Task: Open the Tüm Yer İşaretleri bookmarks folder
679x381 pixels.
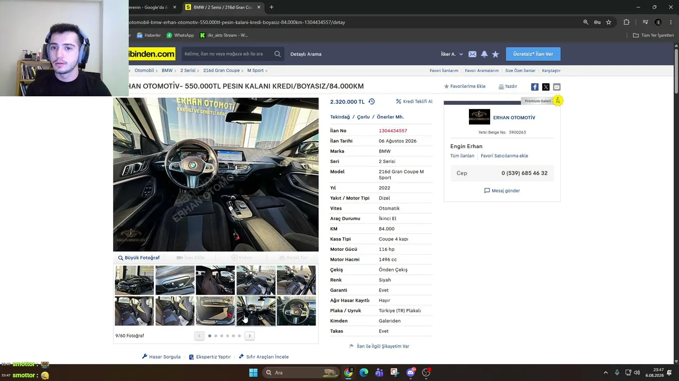Action: 654,35
